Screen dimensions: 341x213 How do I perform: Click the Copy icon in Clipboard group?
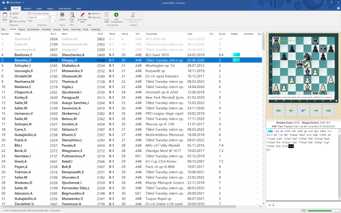click(x=10, y=18)
